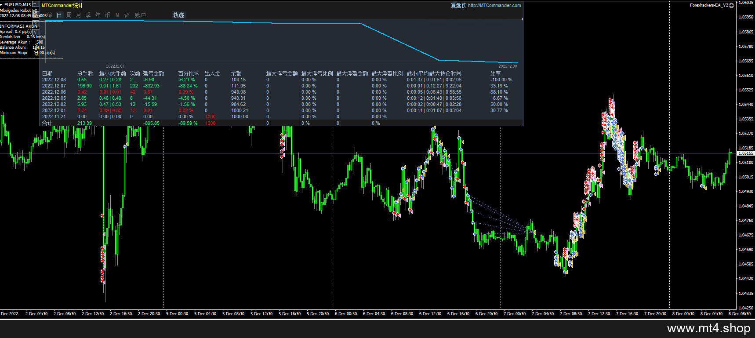Click the 日期 column header

[47, 73]
